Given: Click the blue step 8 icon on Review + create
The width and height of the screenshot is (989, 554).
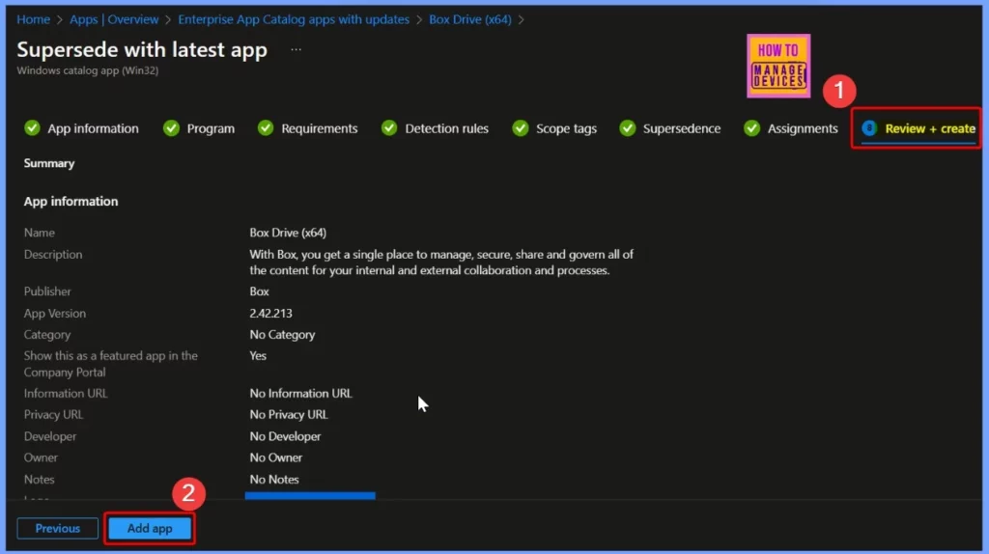Looking at the screenshot, I should coord(869,128).
